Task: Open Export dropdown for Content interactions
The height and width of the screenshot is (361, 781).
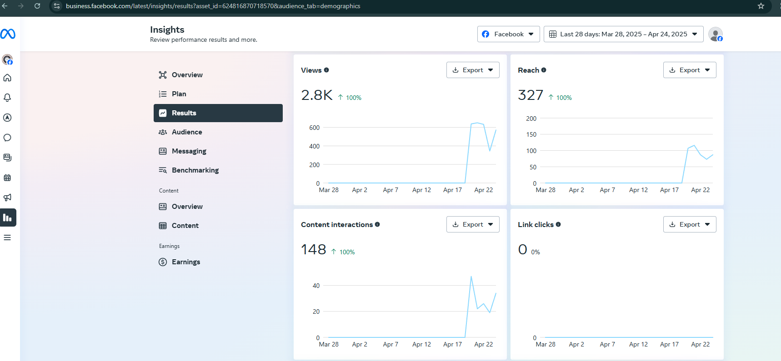Action: point(473,224)
